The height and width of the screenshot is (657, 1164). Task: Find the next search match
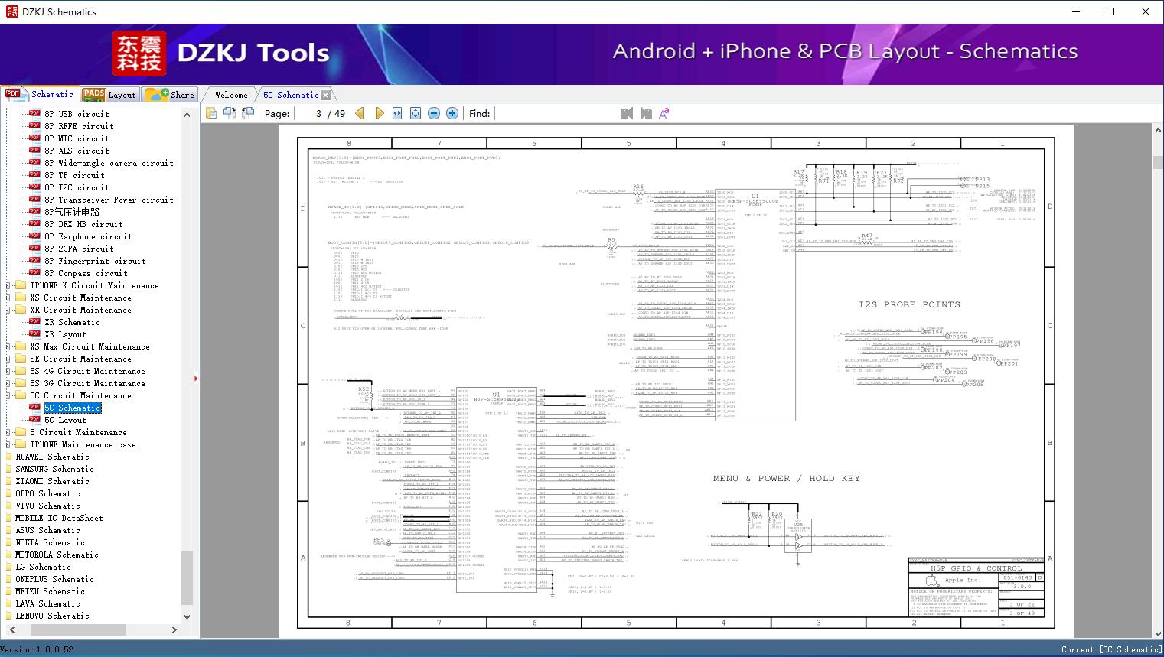point(646,113)
